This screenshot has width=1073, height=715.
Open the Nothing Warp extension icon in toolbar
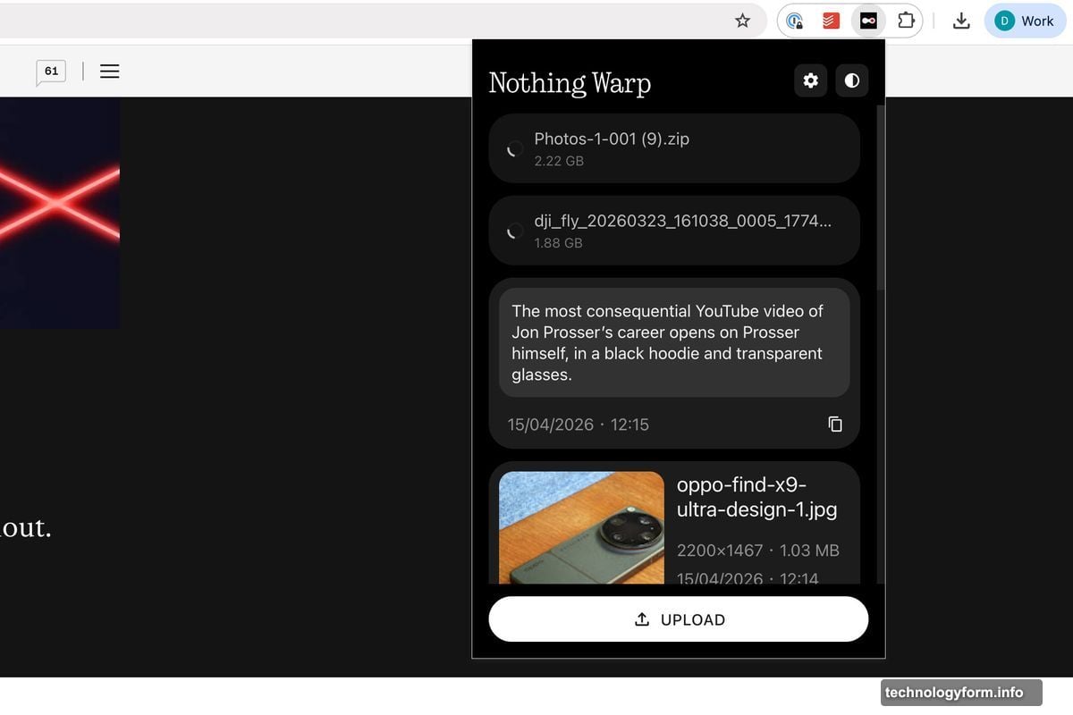[x=867, y=21]
